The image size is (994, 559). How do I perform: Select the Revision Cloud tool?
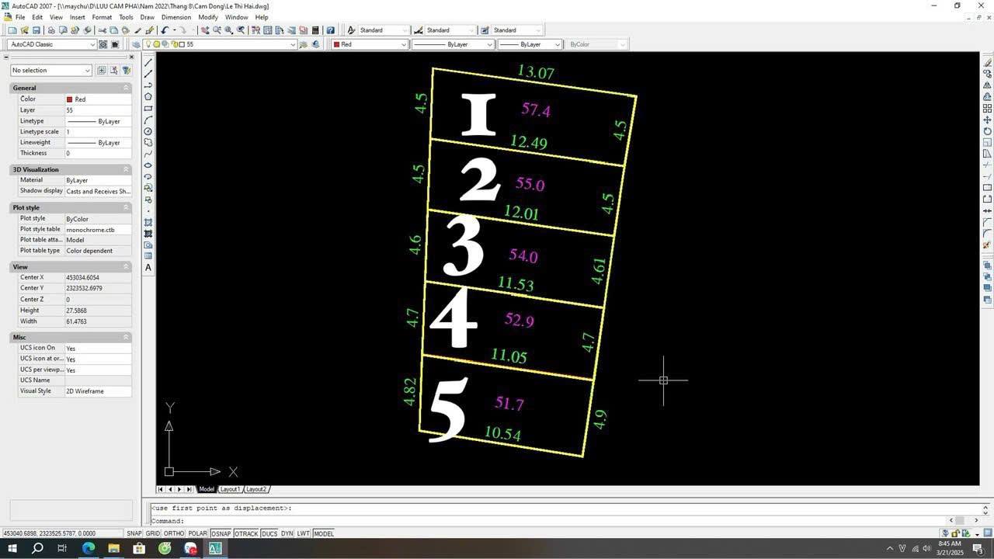click(x=148, y=143)
